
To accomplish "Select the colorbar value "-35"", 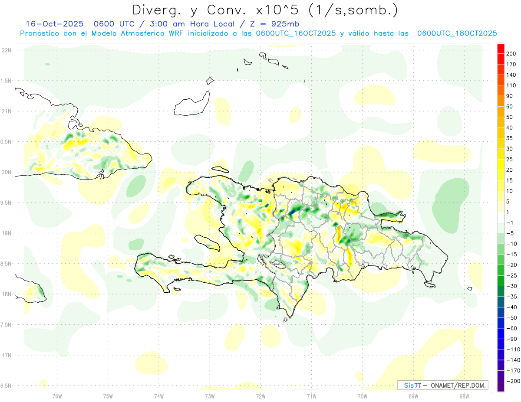I will 511,297.
